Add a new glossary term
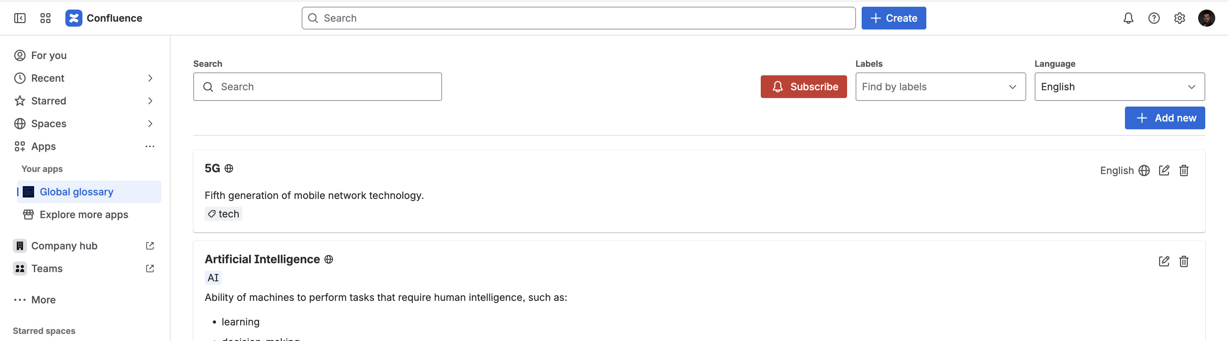Viewport: 1228px width, 341px height. pos(1165,118)
